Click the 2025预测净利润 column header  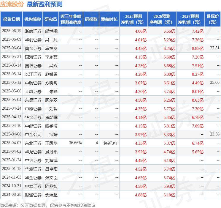133,19
